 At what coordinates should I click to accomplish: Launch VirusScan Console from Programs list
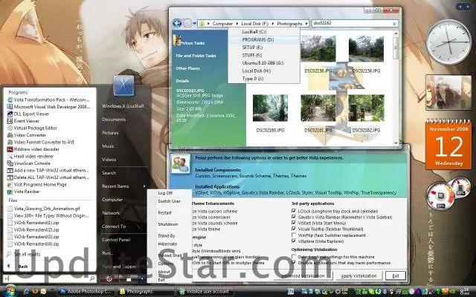(x=28, y=163)
